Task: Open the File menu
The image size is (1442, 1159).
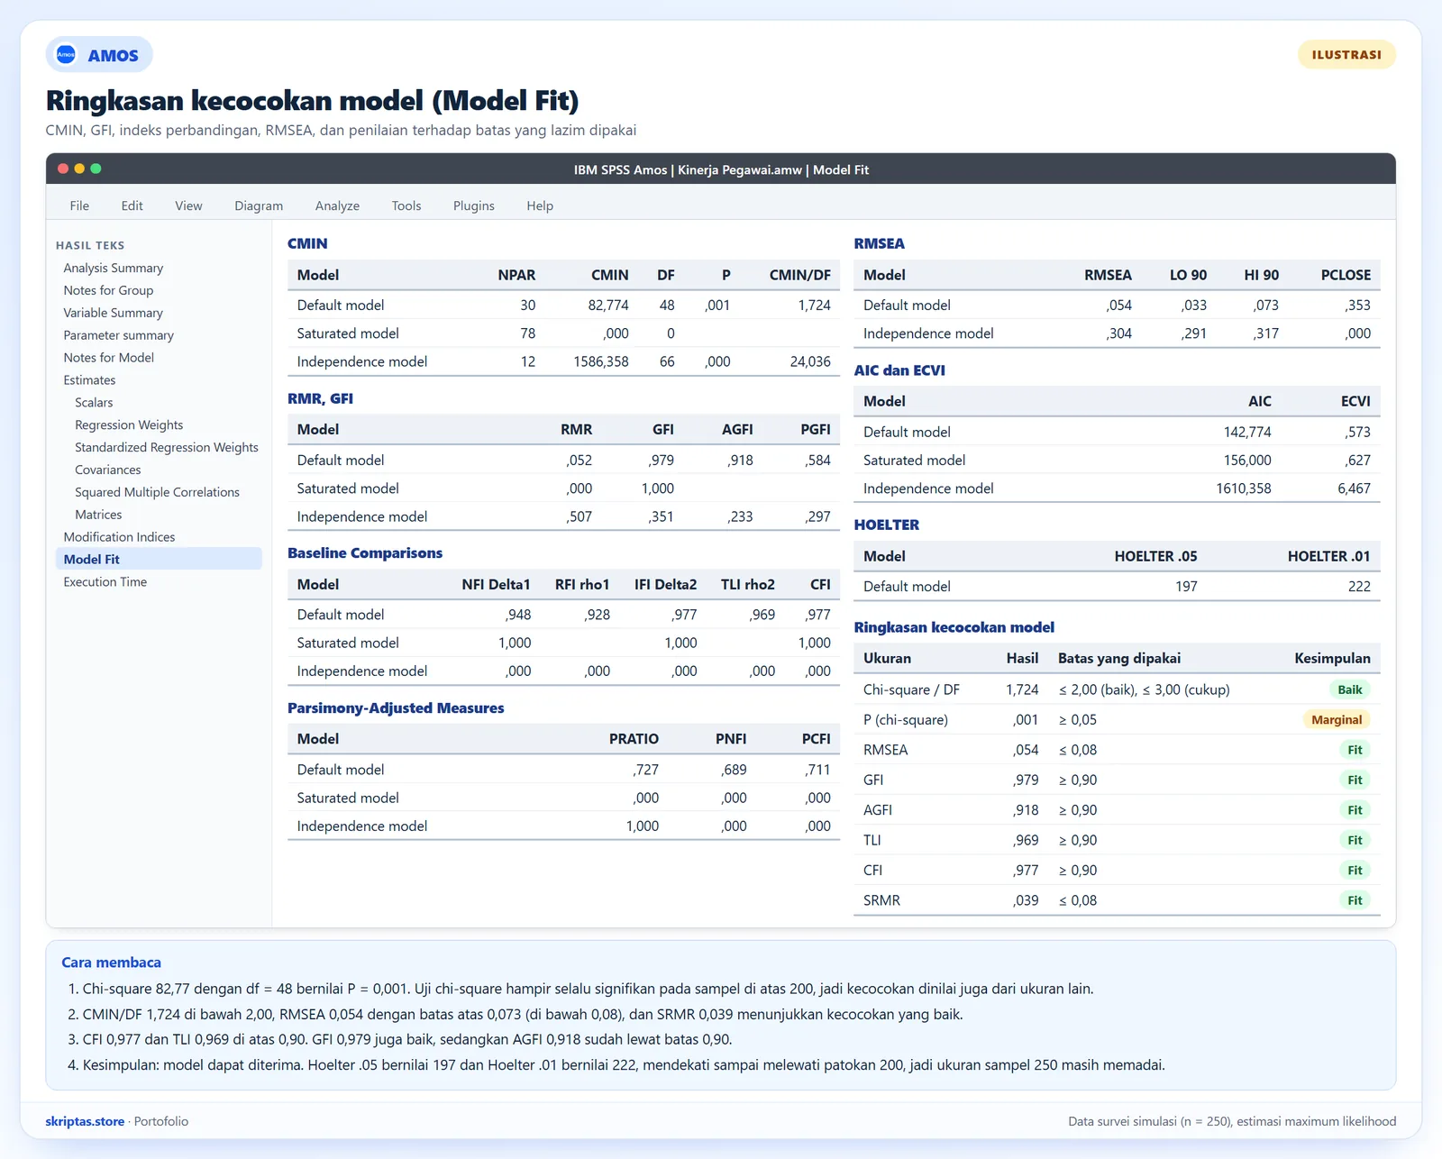Action: [x=79, y=205]
